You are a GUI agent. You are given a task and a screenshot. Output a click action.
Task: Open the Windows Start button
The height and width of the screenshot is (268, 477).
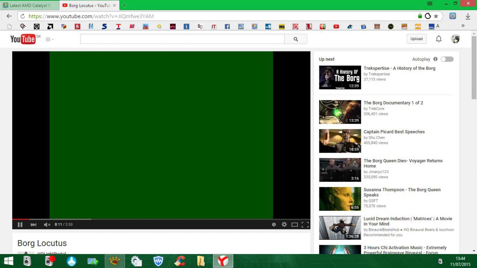[x=8, y=261]
